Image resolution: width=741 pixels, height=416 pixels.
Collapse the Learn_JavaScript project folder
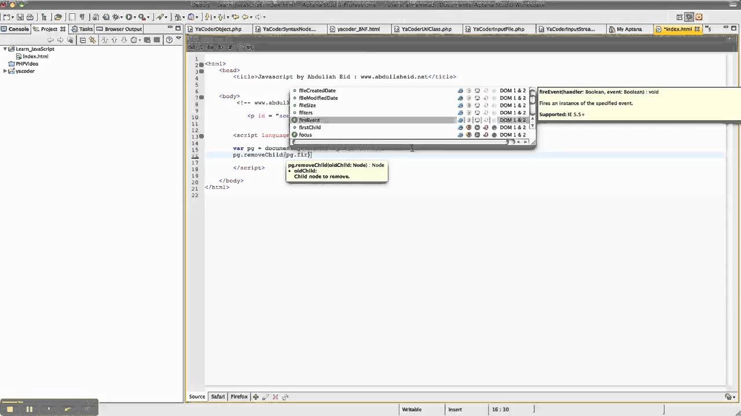[5, 49]
